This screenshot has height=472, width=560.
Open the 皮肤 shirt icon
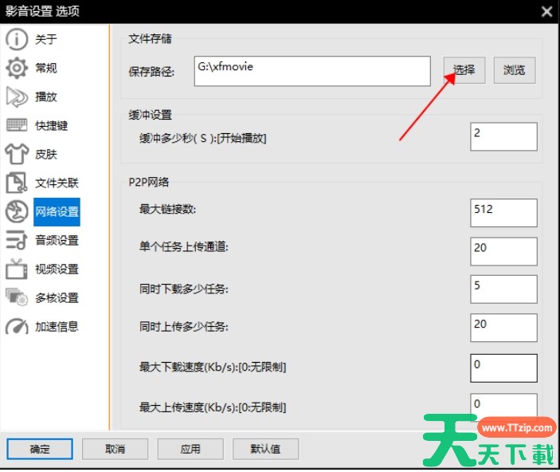click(x=17, y=154)
